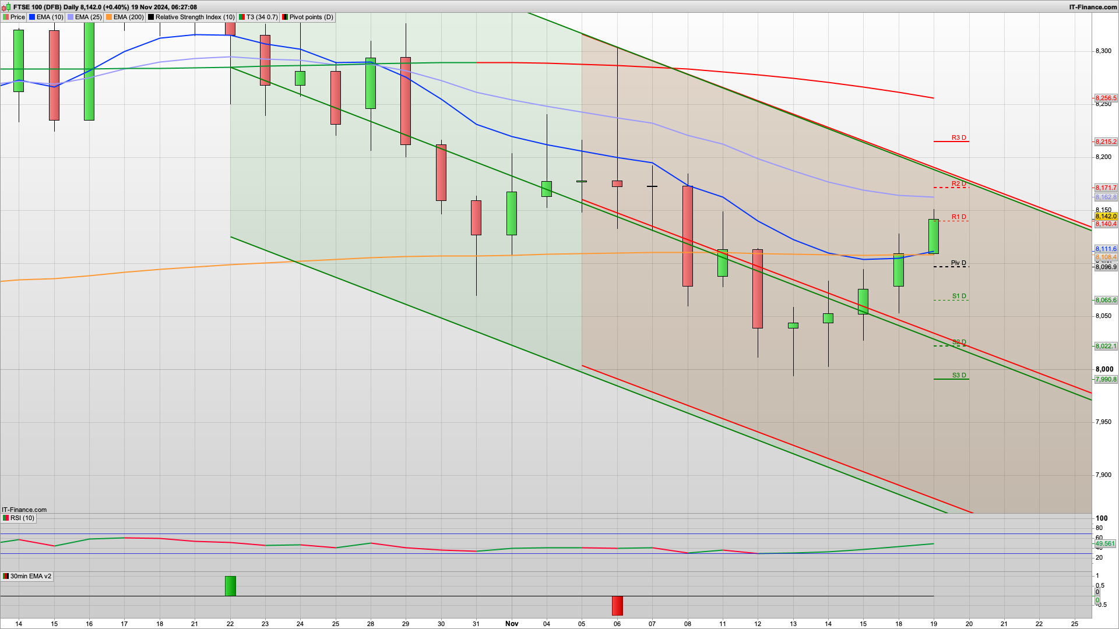Click the red 30min EMA bar at 06

[617, 606]
